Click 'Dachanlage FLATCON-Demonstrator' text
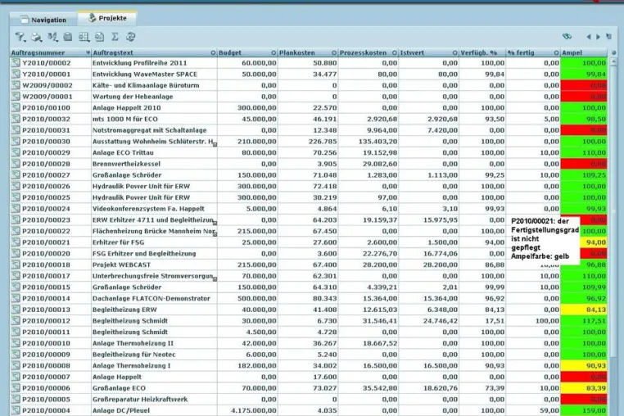 click(x=151, y=298)
